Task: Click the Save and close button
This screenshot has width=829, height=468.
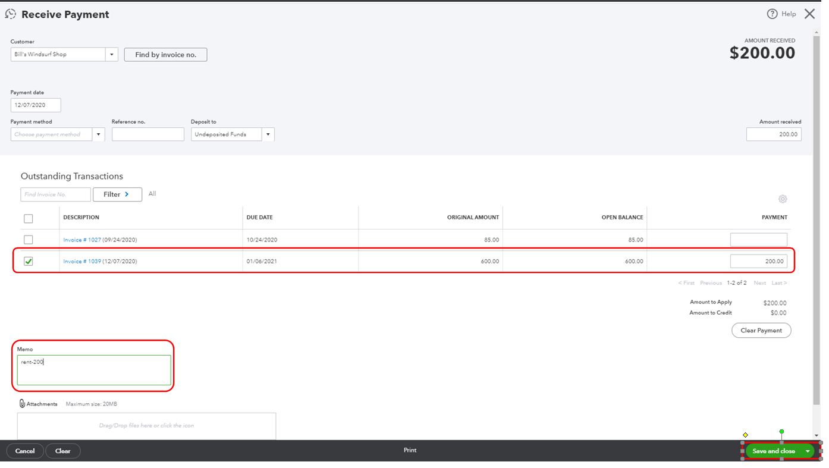Action: tap(773, 451)
